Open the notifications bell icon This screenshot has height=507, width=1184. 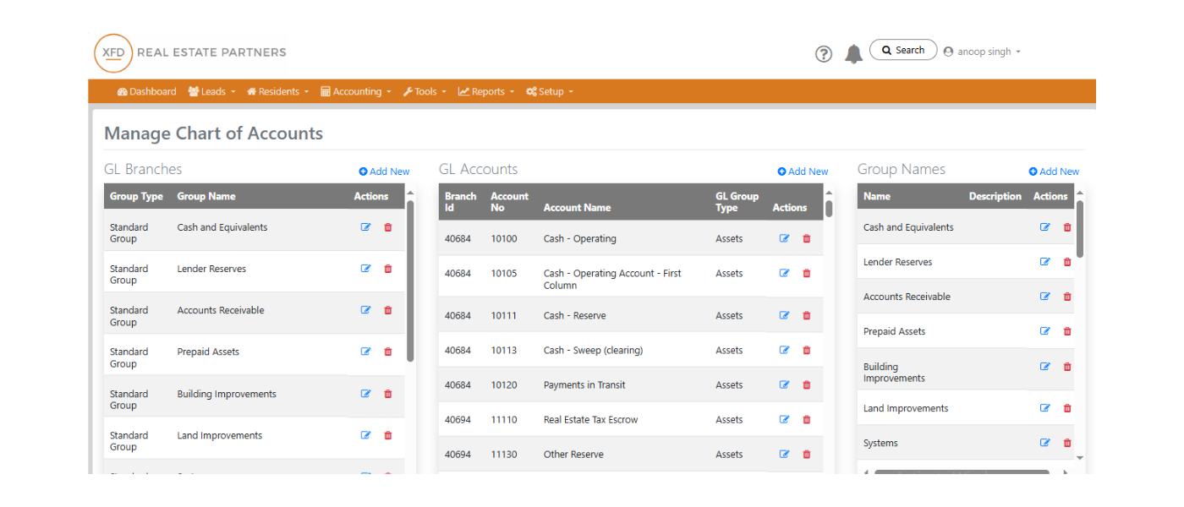(x=853, y=54)
